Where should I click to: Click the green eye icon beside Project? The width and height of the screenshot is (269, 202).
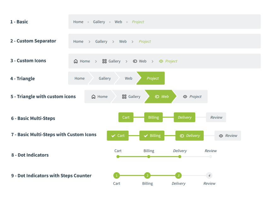(x=161, y=61)
